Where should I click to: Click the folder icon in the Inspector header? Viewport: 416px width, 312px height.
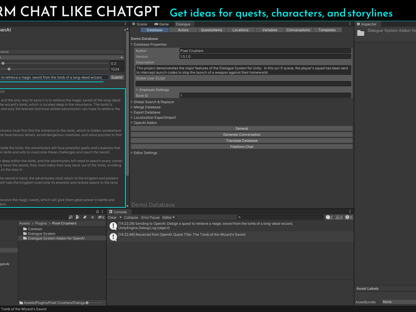tap(360, 33)
